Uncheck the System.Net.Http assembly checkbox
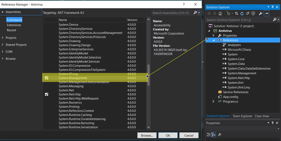281x141 pixels. pyautogui.click(x=47, y=94)
